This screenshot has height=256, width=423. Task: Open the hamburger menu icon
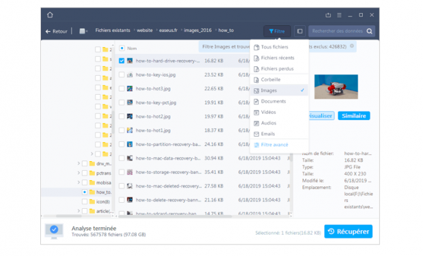339,15
